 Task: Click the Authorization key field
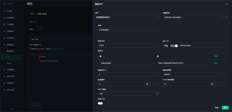click(x=126, y=63)
